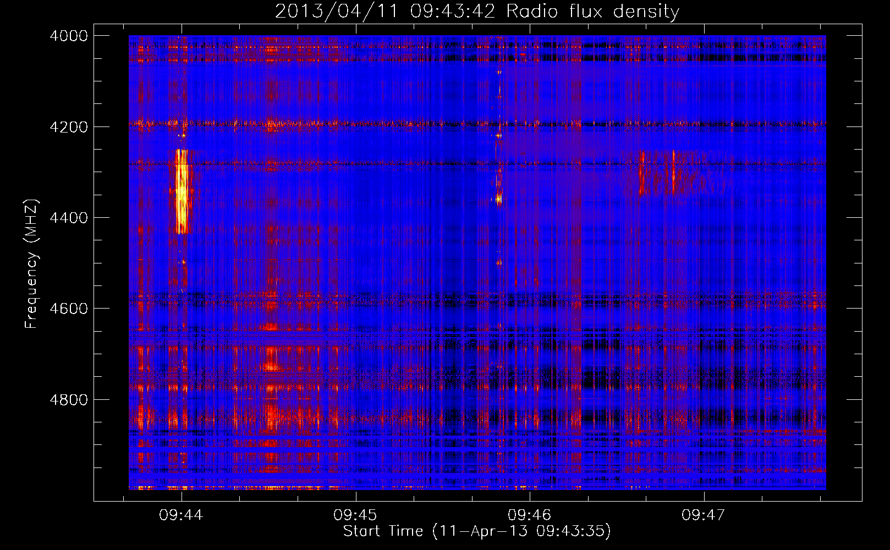Click the 09:46 time axis label
This screenshot has width=890, height=550.
(529, 515)
